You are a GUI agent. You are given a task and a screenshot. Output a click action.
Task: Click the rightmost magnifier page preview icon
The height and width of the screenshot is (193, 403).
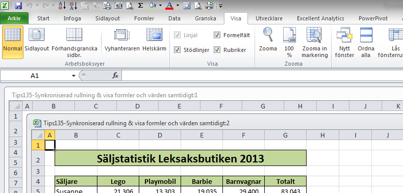point(198,6)
